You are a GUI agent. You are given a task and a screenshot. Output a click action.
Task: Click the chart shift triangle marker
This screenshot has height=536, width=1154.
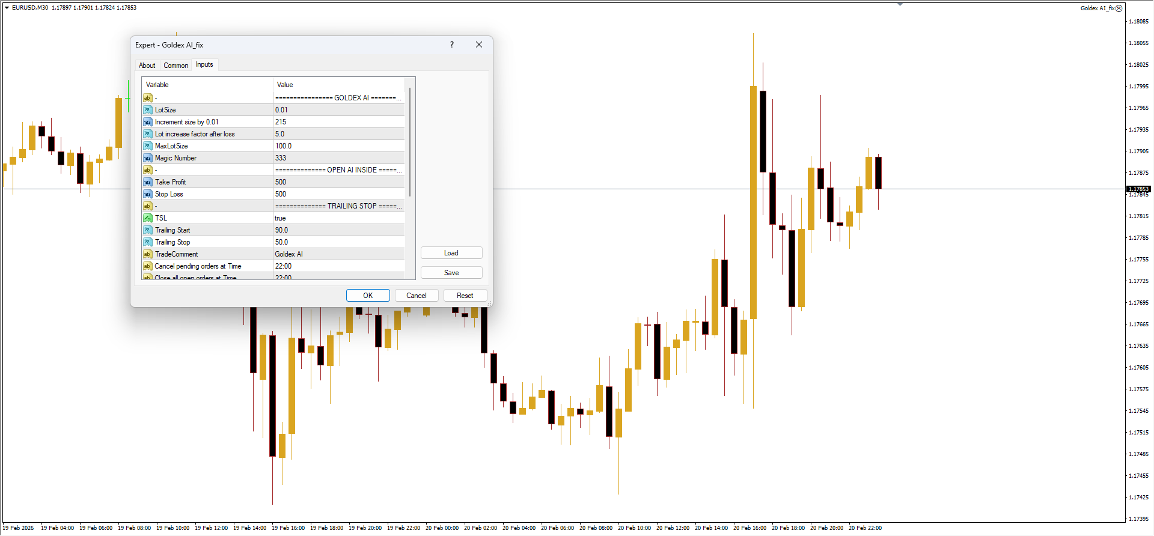click(900, 4)
